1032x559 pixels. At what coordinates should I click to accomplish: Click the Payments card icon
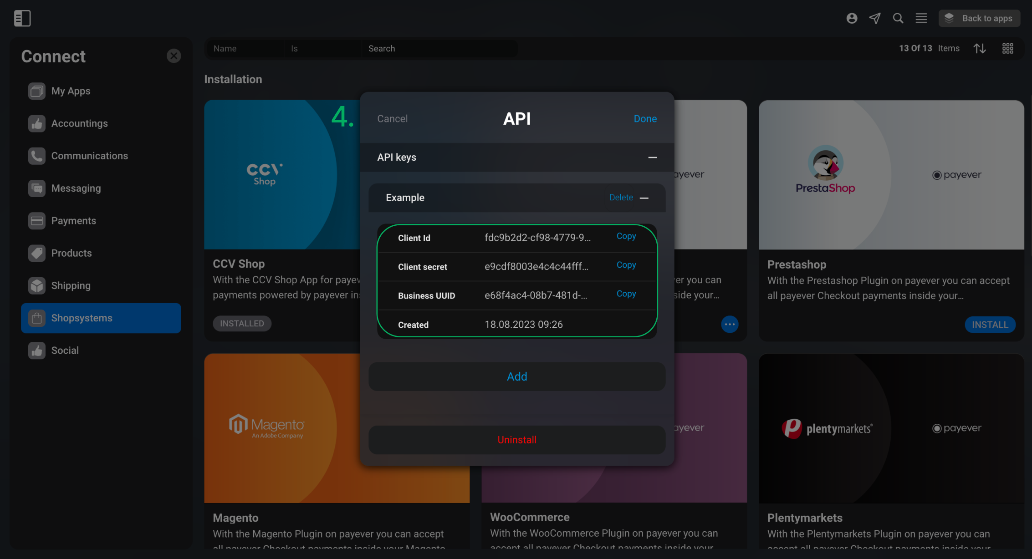[x=37, y=221]
